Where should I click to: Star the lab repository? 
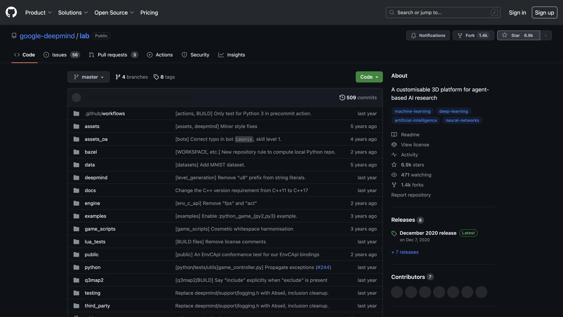[x=518, y=35]
